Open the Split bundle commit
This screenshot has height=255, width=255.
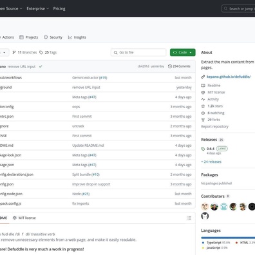pos(81,175)
